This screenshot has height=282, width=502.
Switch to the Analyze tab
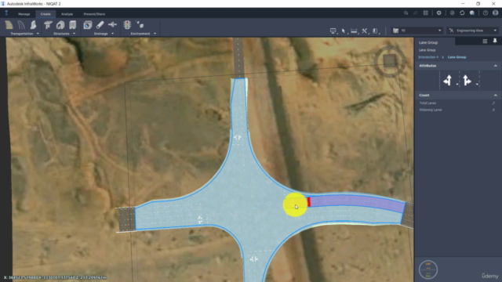67,14
